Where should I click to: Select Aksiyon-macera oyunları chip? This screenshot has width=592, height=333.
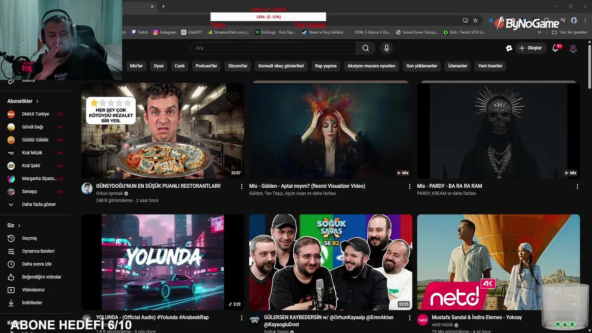point(371,66)
